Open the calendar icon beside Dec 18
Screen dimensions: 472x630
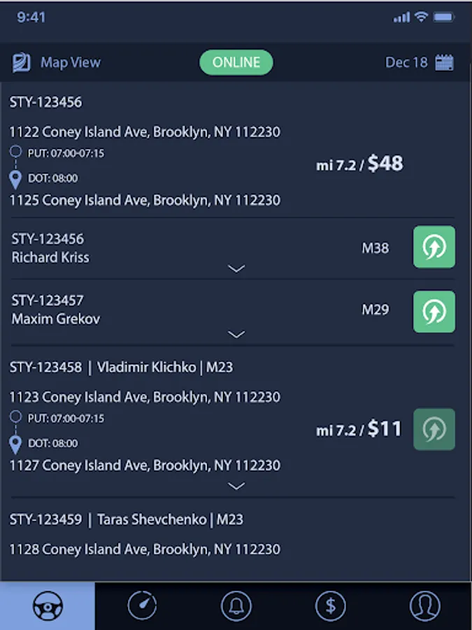444,63
